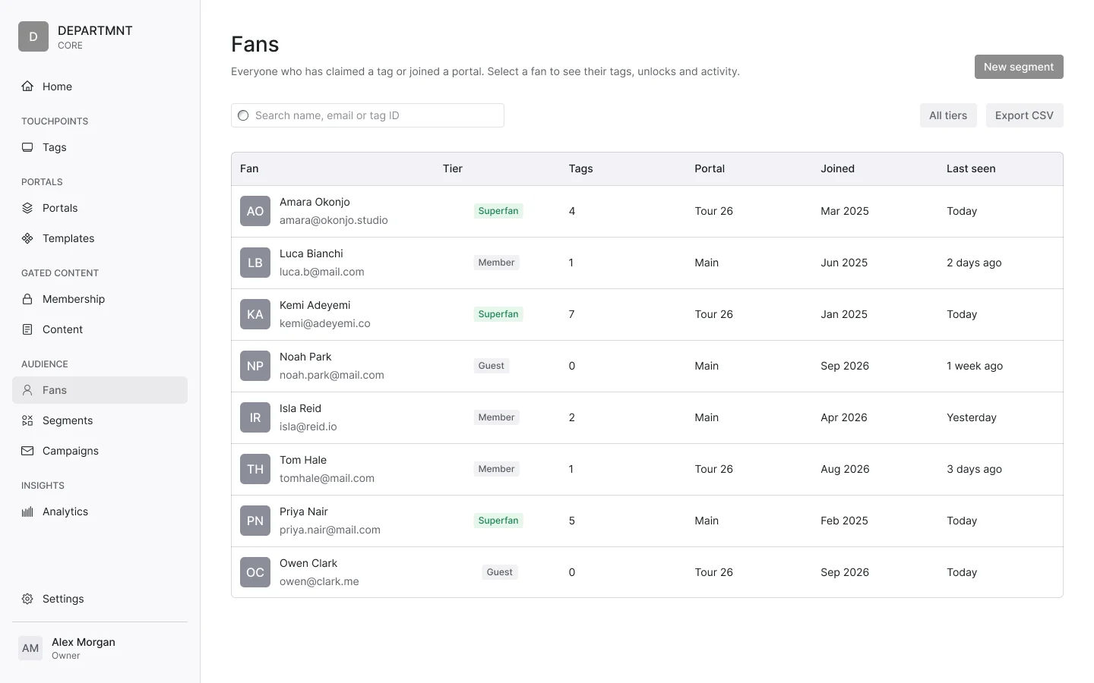Viewport: 1094px width, 683px height.
Task: Open the Analytics page
Action: click(100, 511)
